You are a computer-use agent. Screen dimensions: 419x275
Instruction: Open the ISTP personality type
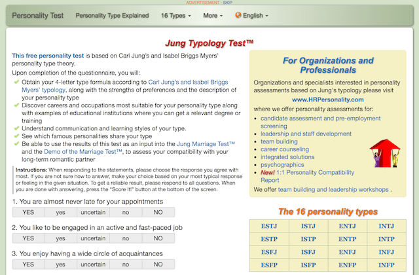coord(308,239)
